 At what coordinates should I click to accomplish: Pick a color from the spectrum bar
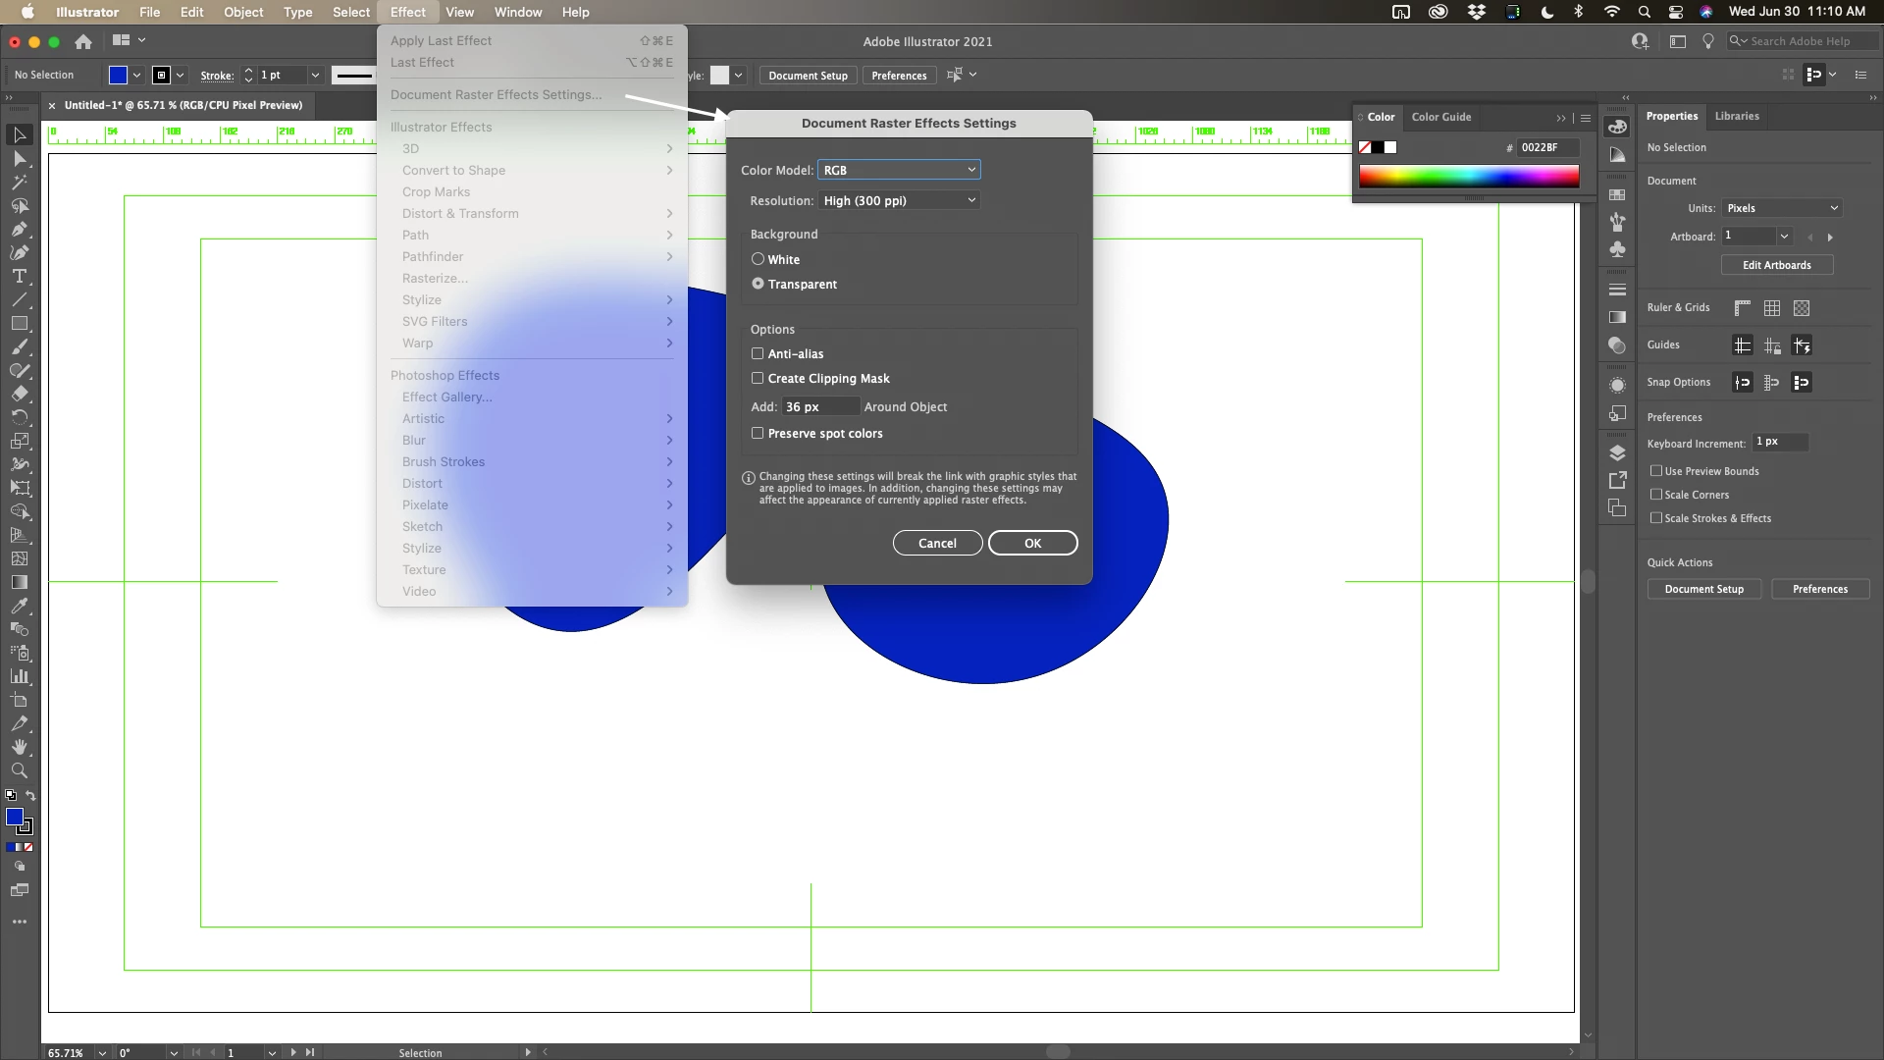[1468, 177]
